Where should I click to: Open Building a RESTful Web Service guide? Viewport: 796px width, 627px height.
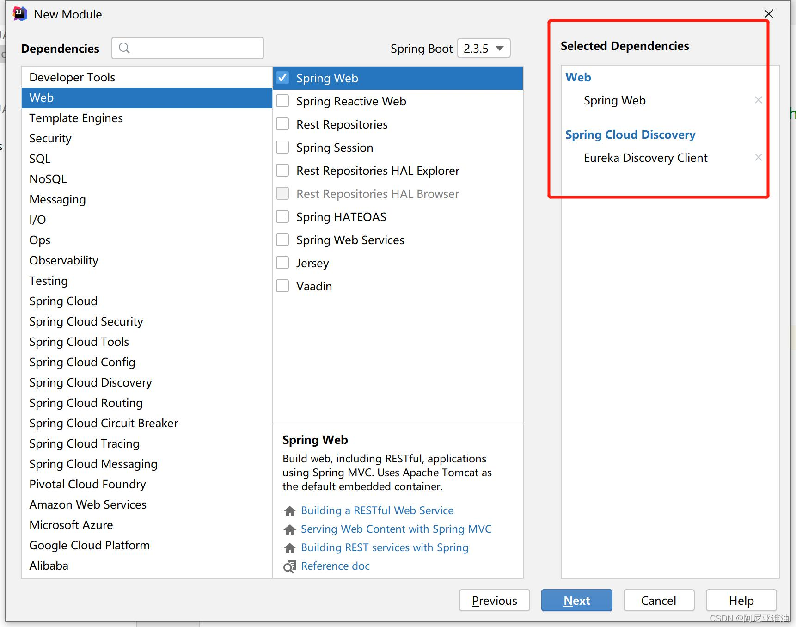pyautogui.click(x=377, y=510)
